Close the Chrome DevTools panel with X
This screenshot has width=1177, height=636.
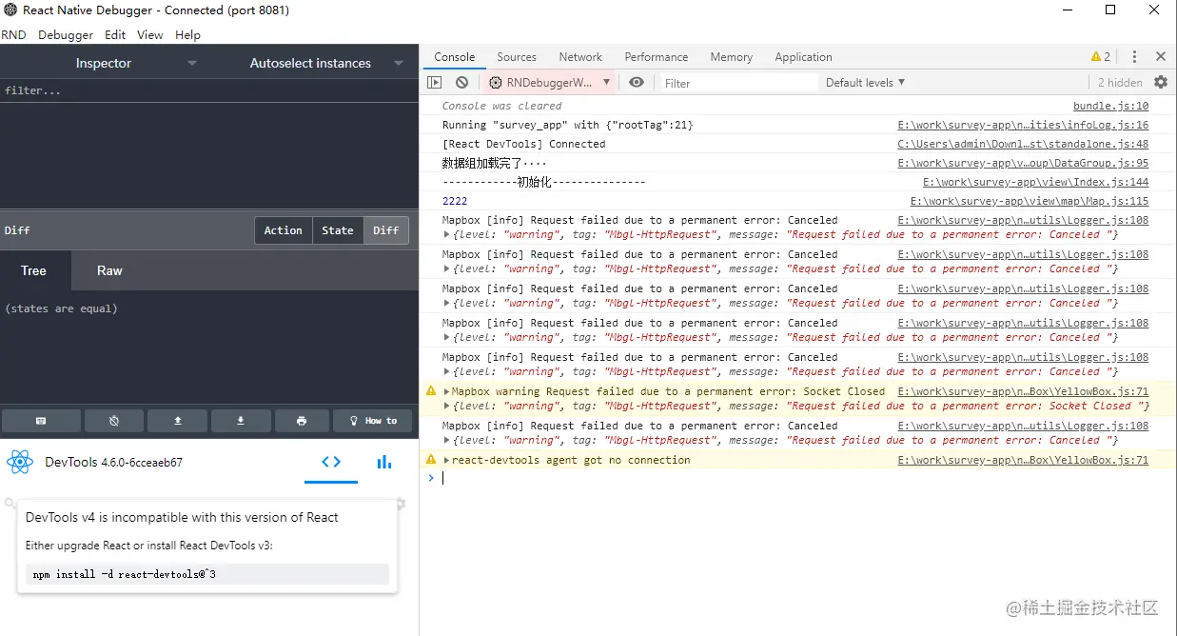click(x=1161, y=57)
